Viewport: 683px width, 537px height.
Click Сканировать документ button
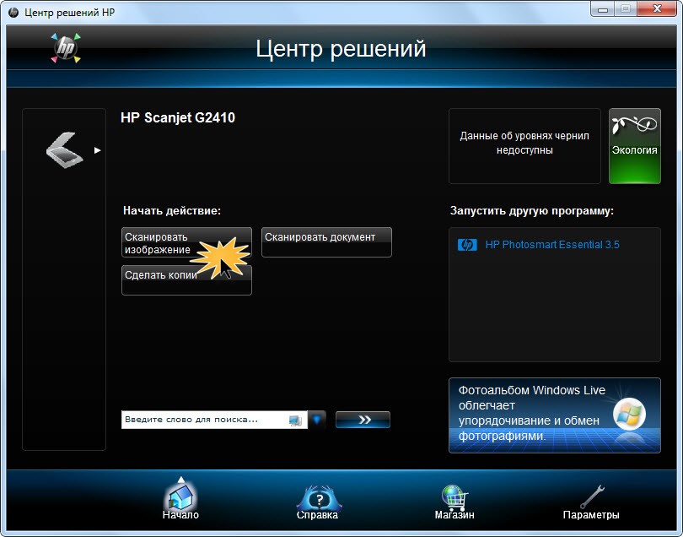click(x=326, y=242)
